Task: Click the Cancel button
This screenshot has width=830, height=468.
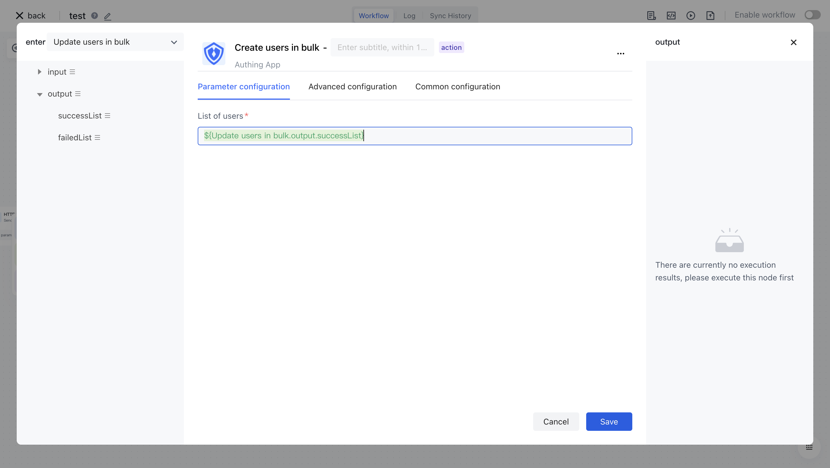Action: [556, 422]
